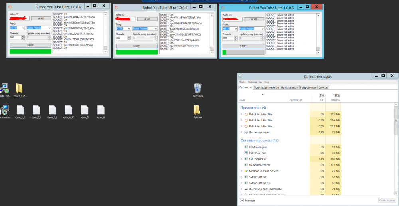Sort processes by the ЦП column
This screenshot has width=399, height=206.
click(x=318, y=97)
